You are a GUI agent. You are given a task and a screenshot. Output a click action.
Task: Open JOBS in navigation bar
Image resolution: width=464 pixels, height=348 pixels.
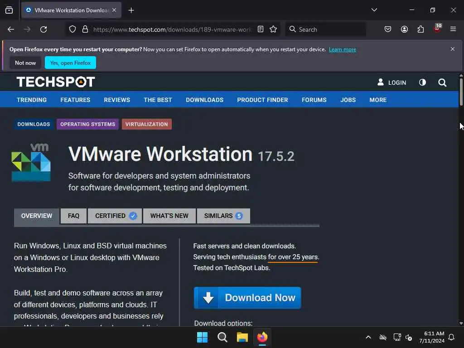[348, 100]
